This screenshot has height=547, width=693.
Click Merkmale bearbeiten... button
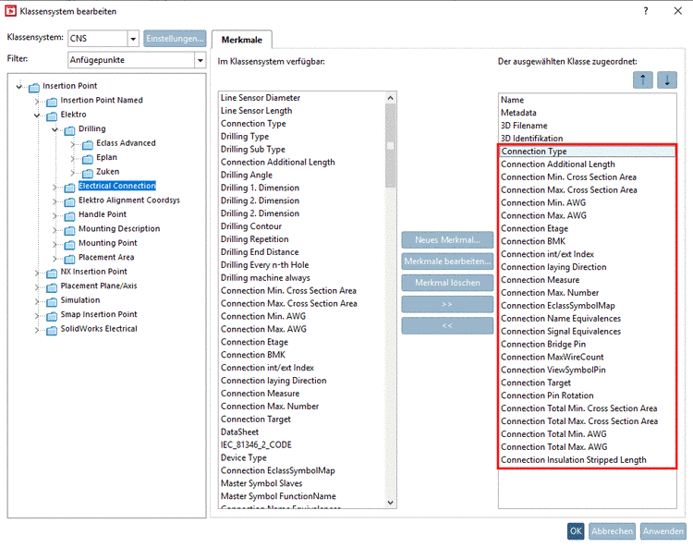(447, 261)
